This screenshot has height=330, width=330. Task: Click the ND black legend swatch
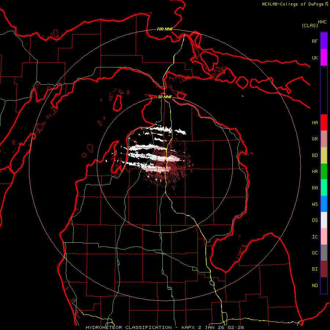[324, 285]
